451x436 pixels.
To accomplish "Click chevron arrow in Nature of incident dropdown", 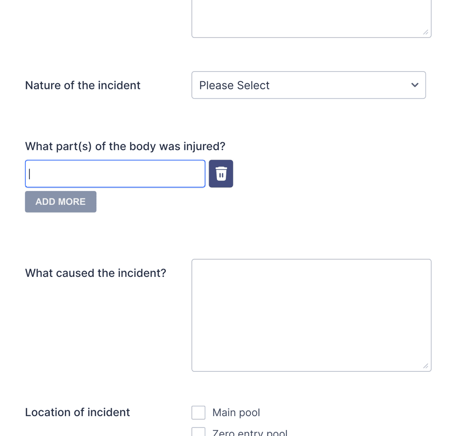I will [x=415, y=85].
